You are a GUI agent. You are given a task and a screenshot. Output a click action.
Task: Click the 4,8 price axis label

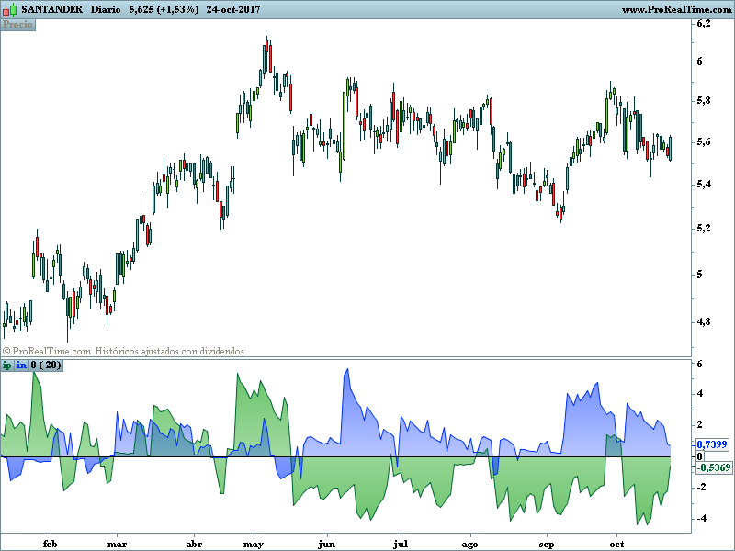[704, 322]
